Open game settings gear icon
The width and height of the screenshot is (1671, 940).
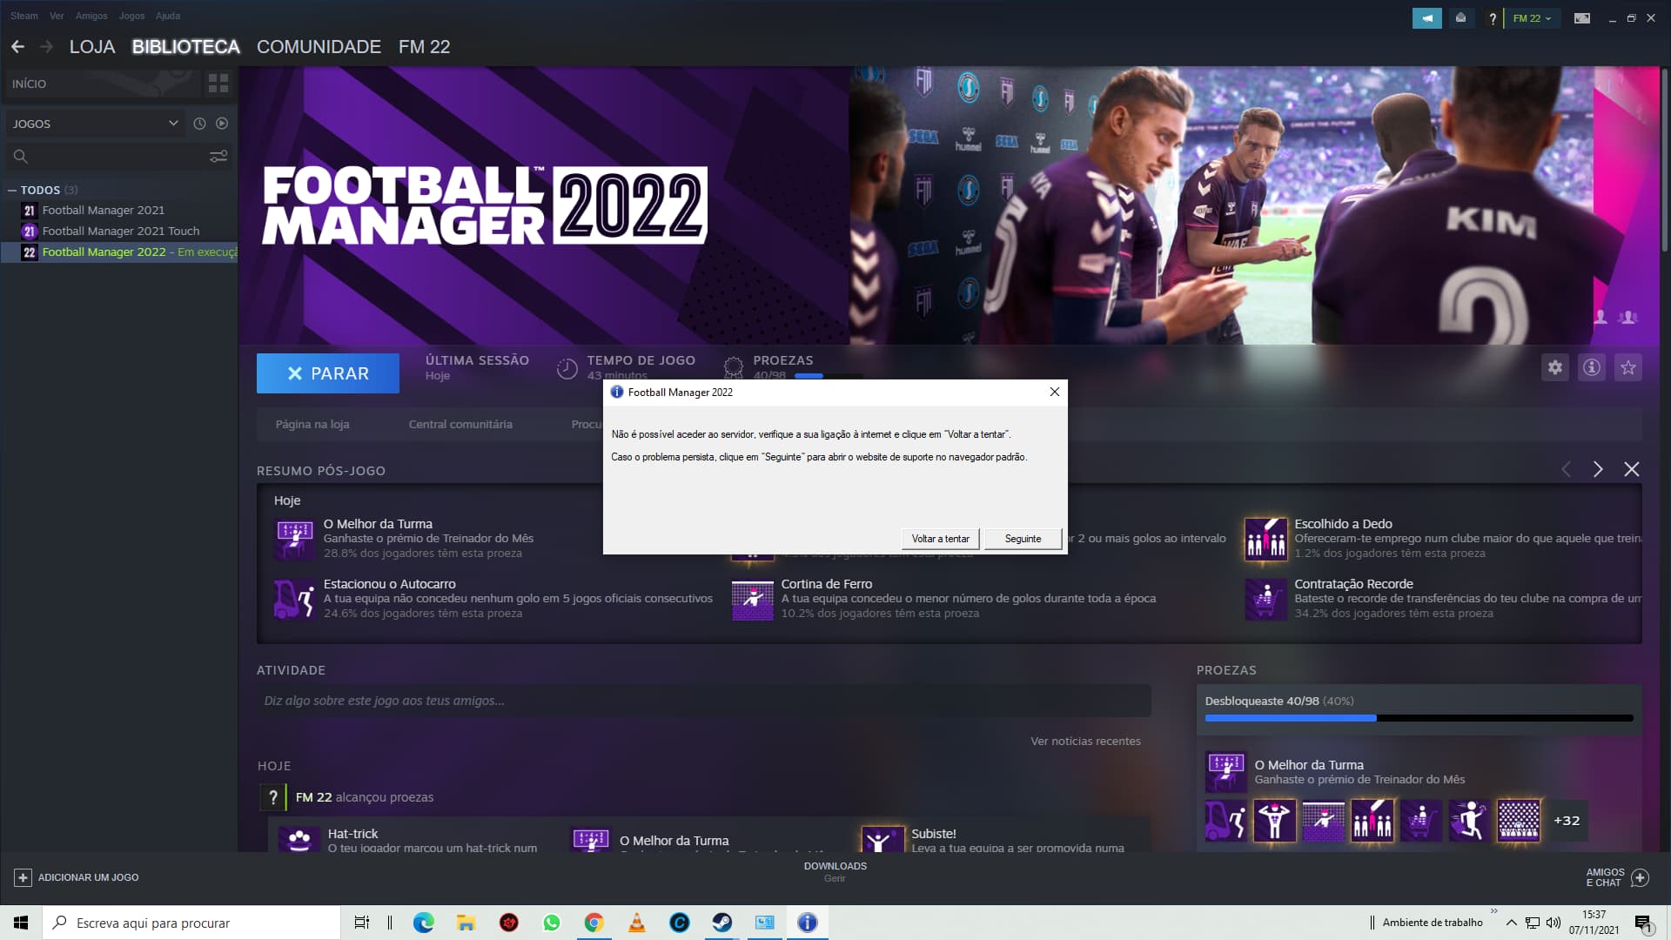click(x=1555, y=367)
